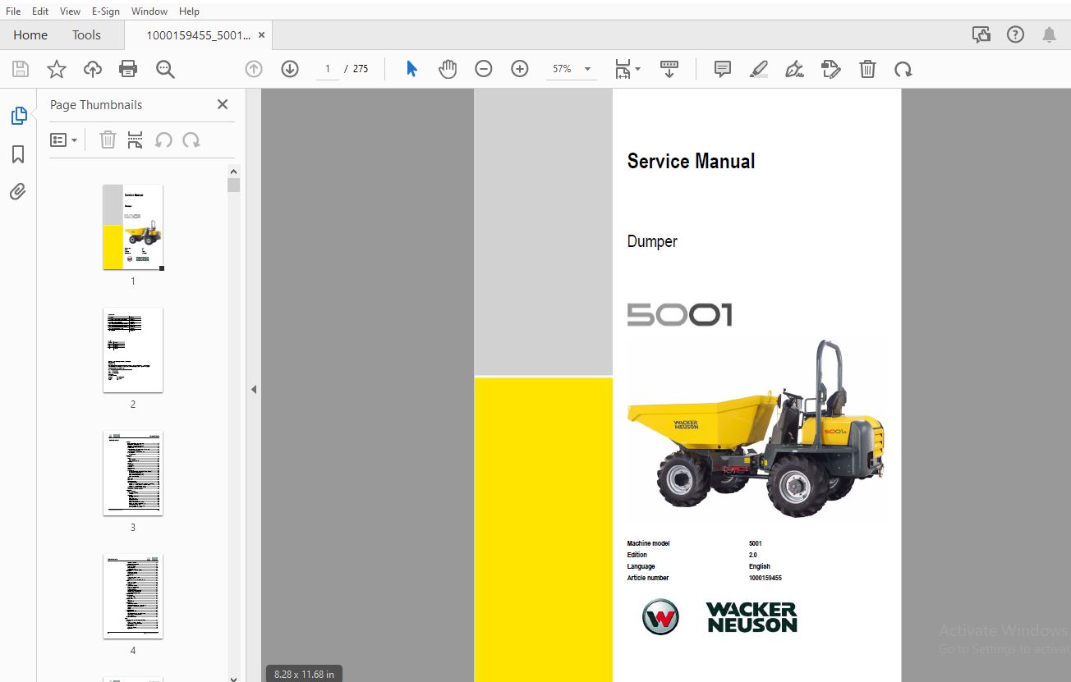Delete selected thumbnail pages icon
1071x682 pixels.
point(108,140)
